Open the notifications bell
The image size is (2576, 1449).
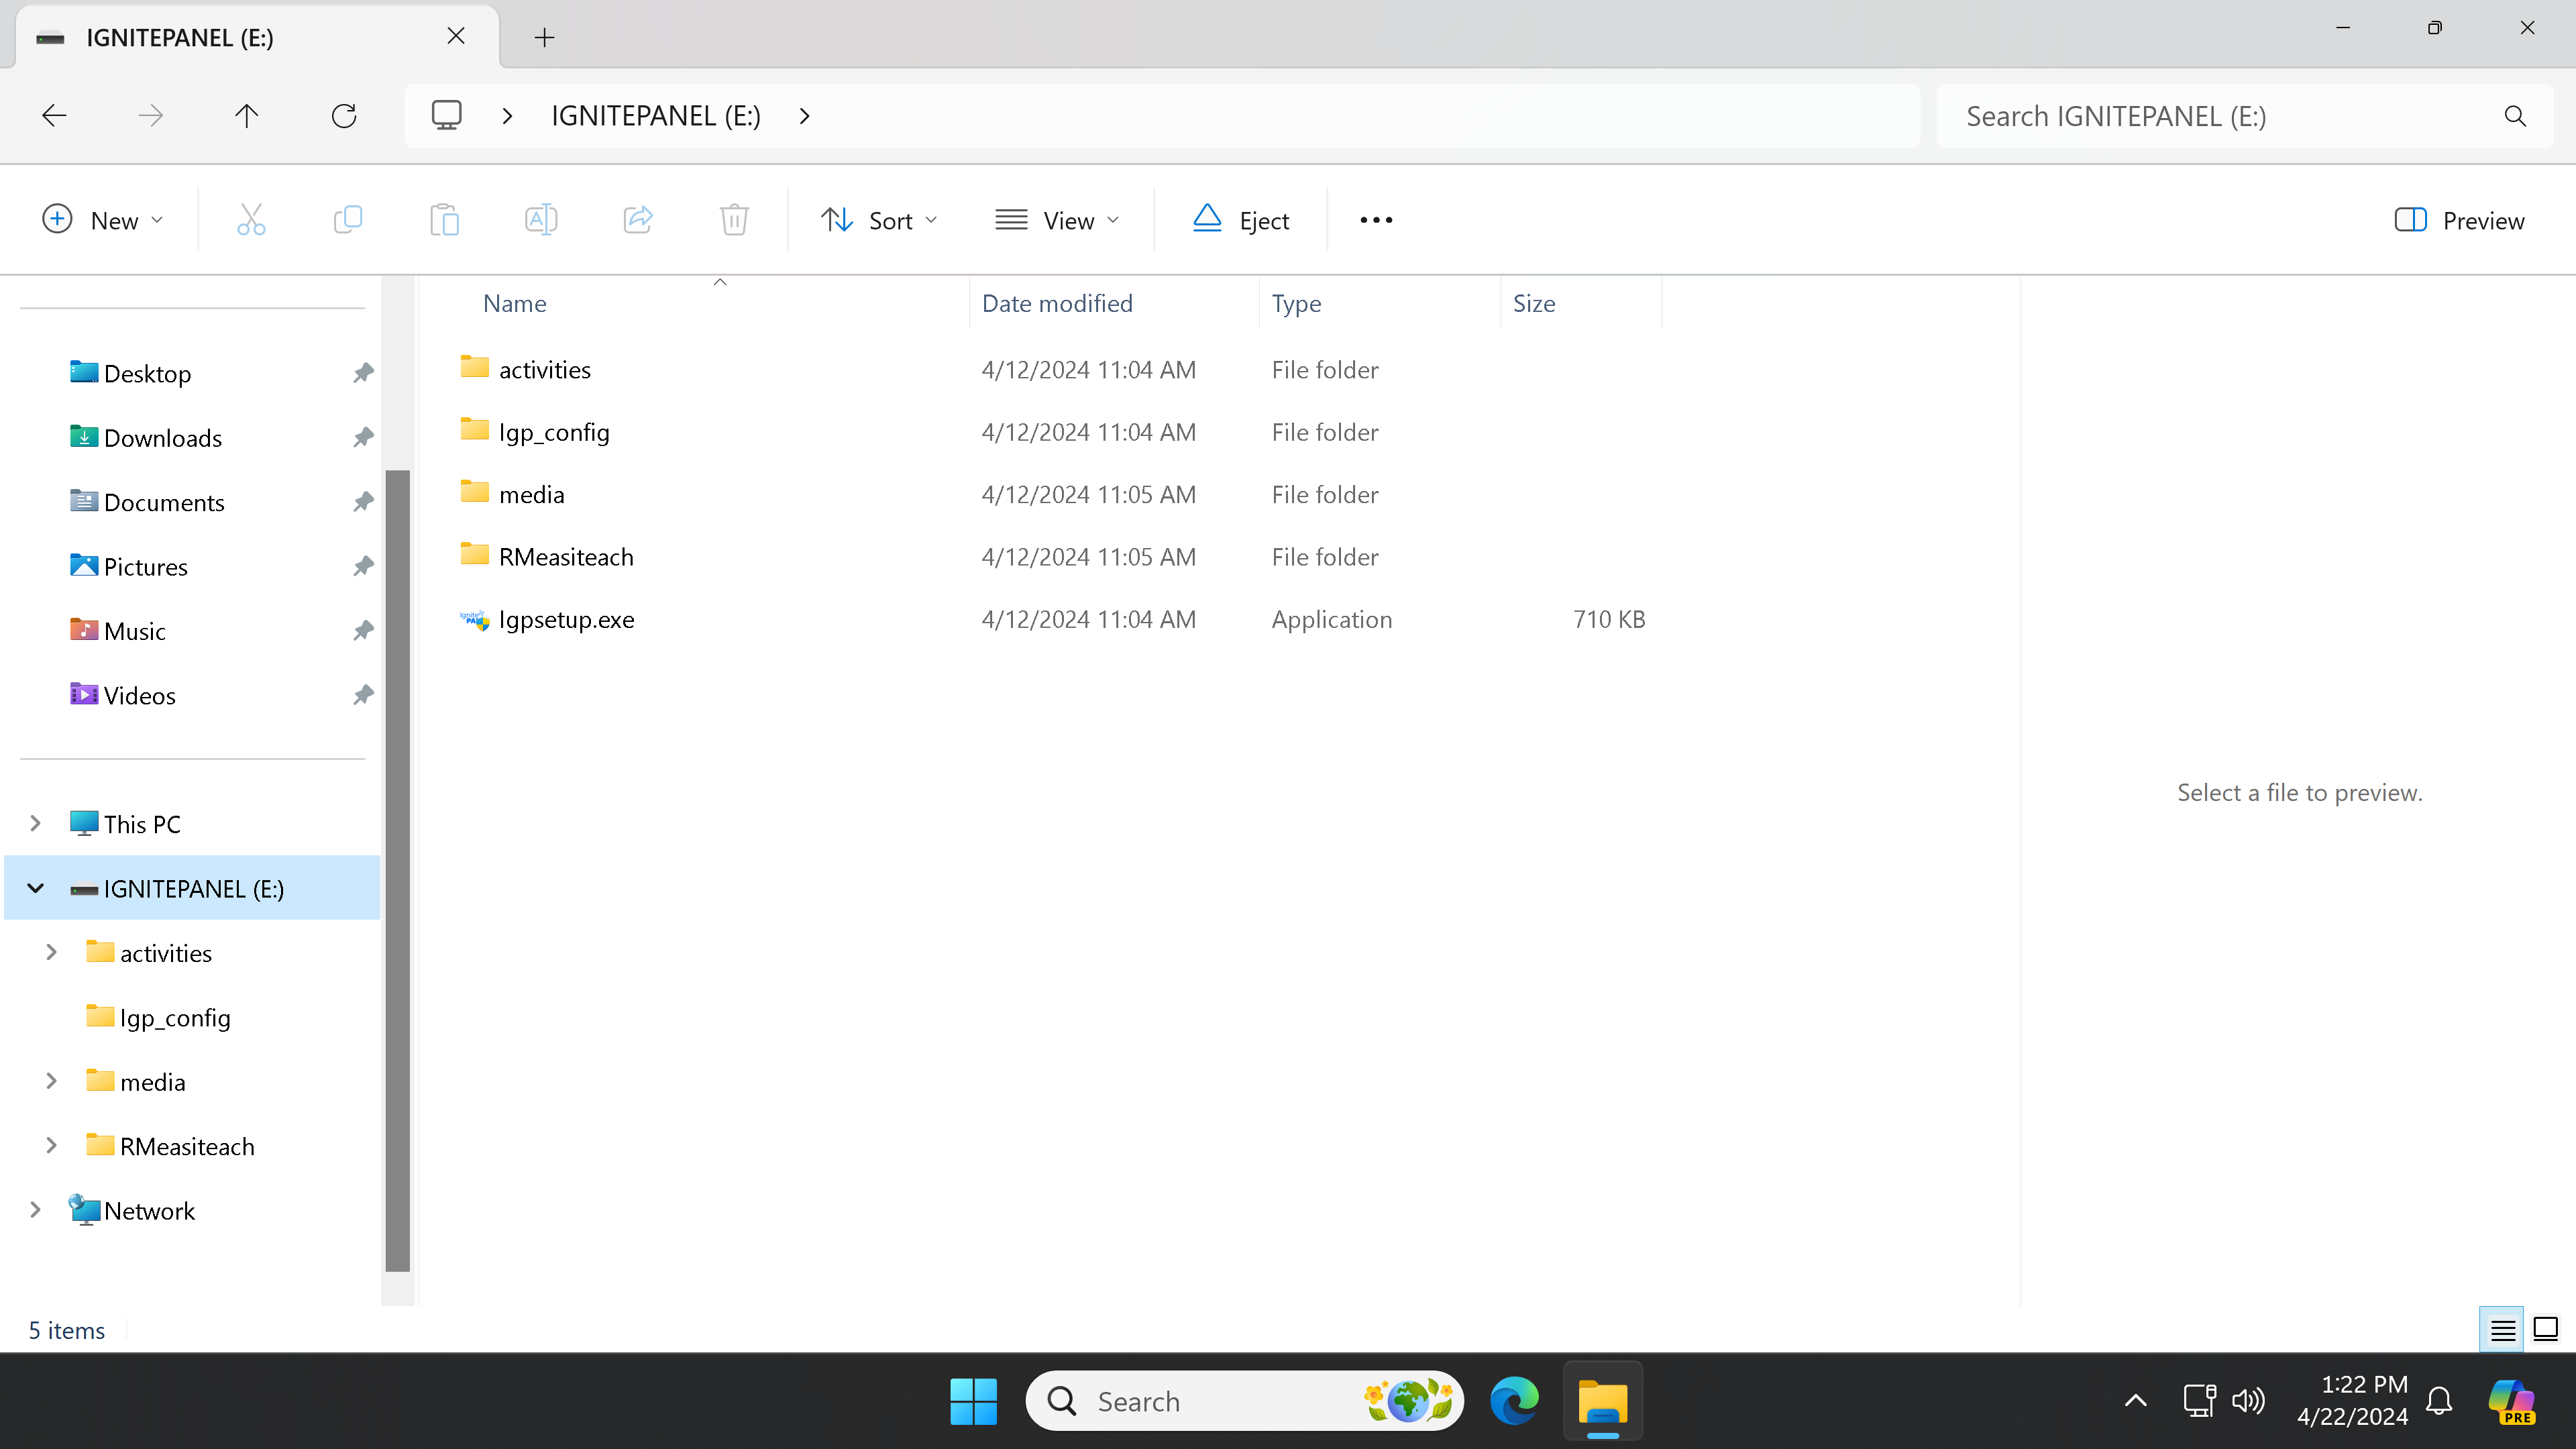pyautogui.click(x=2439, y=1401)
